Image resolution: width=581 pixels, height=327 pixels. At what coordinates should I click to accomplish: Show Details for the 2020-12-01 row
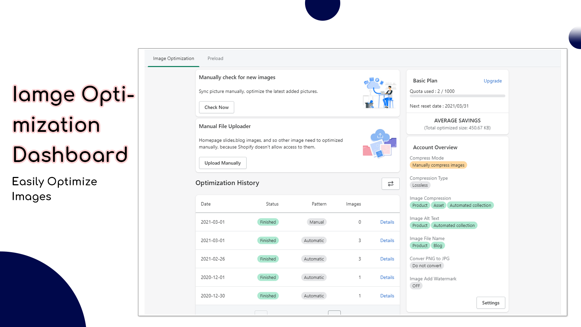coord(387,277)
